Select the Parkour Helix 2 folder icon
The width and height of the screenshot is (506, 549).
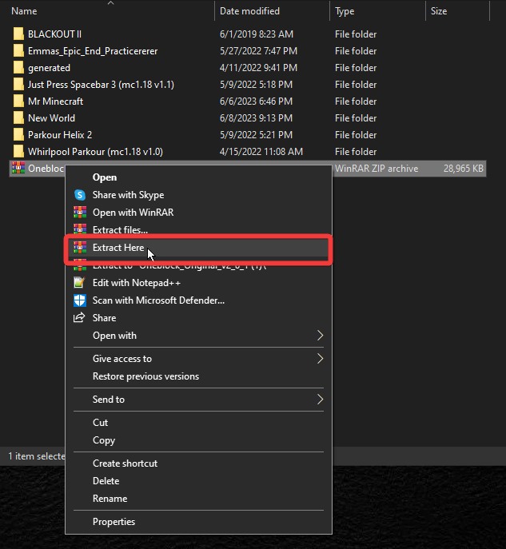click(18, 135)
